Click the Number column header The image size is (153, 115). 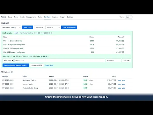click(5, 76)
